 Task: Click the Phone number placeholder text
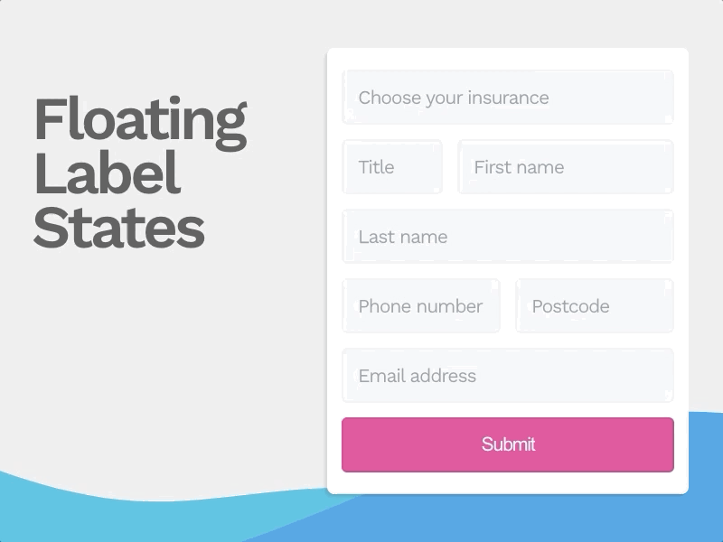(x=420, y=305)
